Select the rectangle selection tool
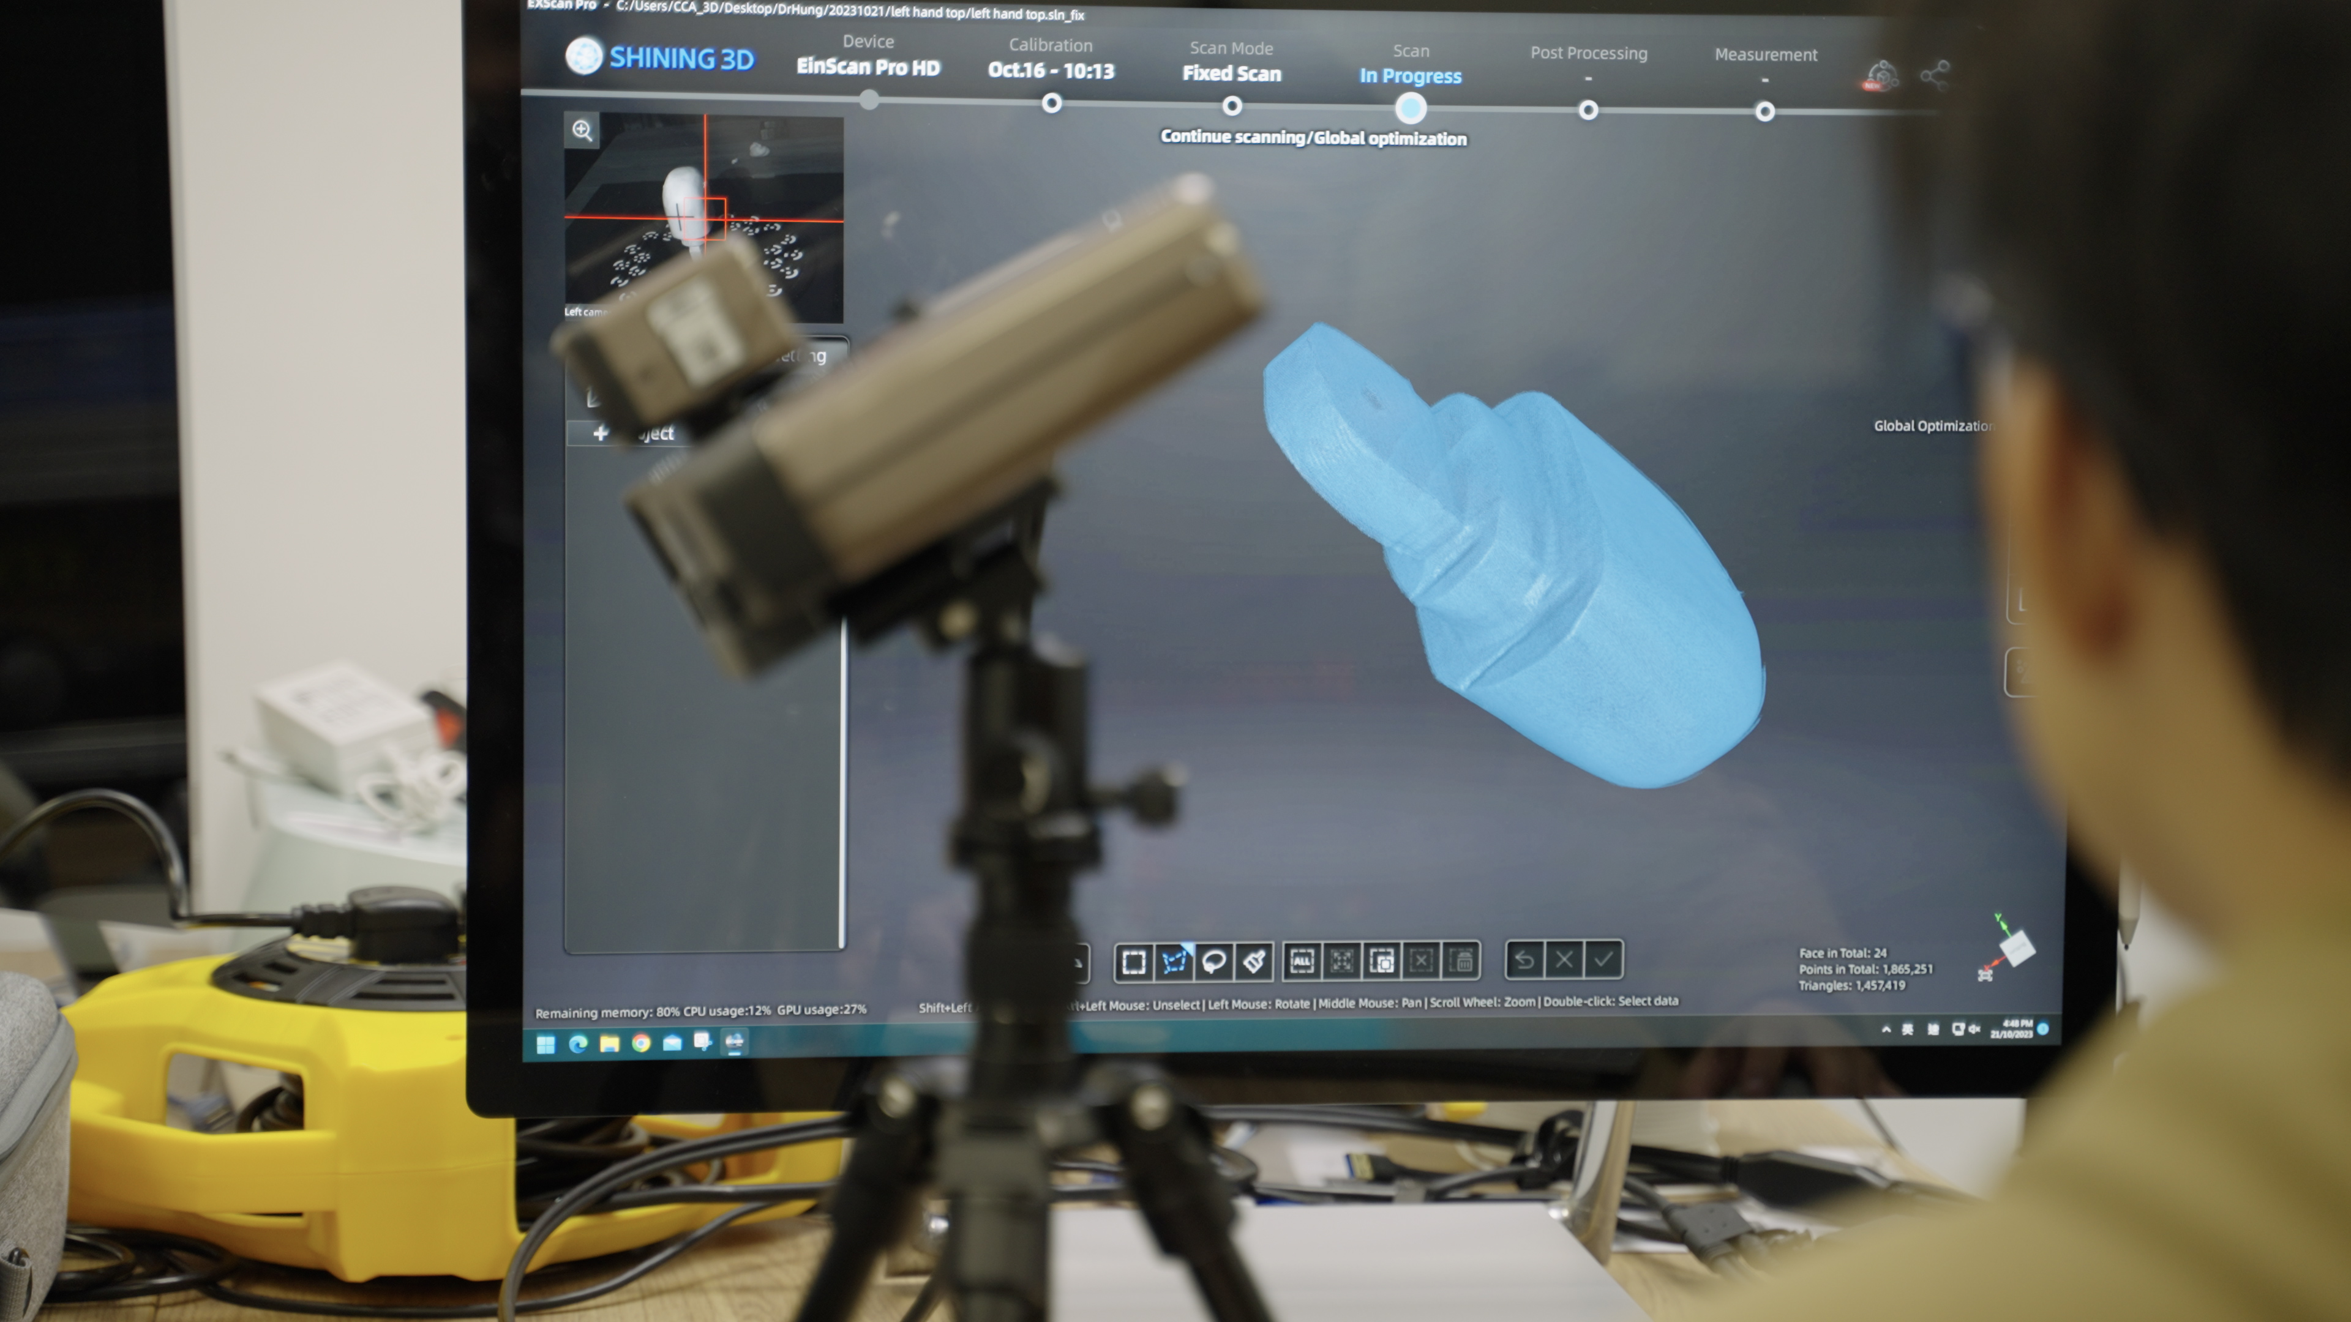This screenshot has height=1322, width=2351. [x=1133, y=962]
